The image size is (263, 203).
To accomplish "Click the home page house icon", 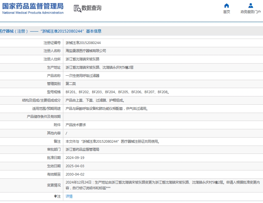I will click(x=227, y=5).
